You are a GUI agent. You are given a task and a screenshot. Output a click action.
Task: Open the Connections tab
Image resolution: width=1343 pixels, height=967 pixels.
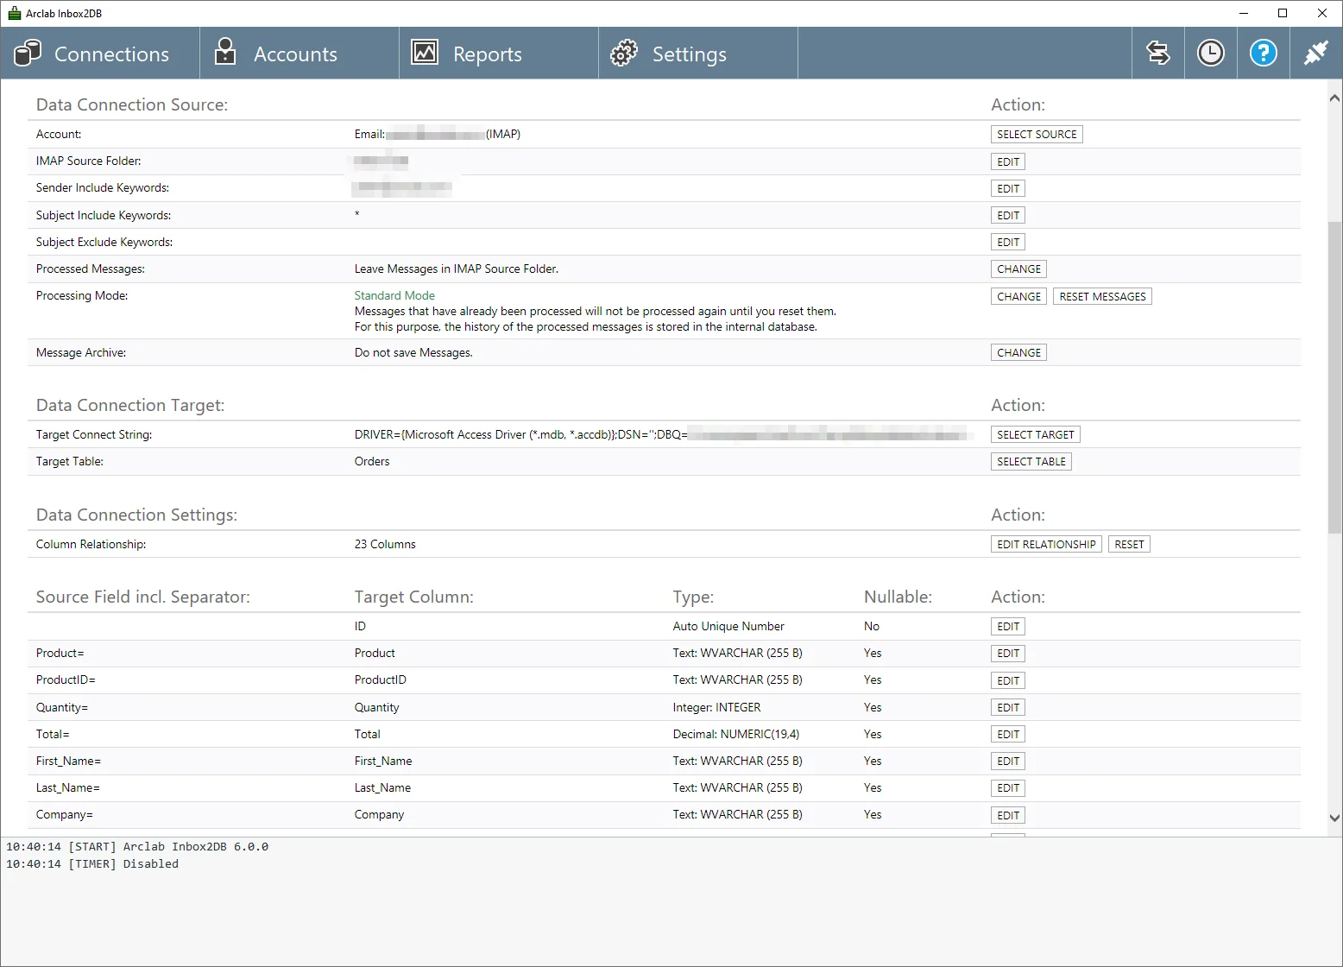[x=100, y=54]
